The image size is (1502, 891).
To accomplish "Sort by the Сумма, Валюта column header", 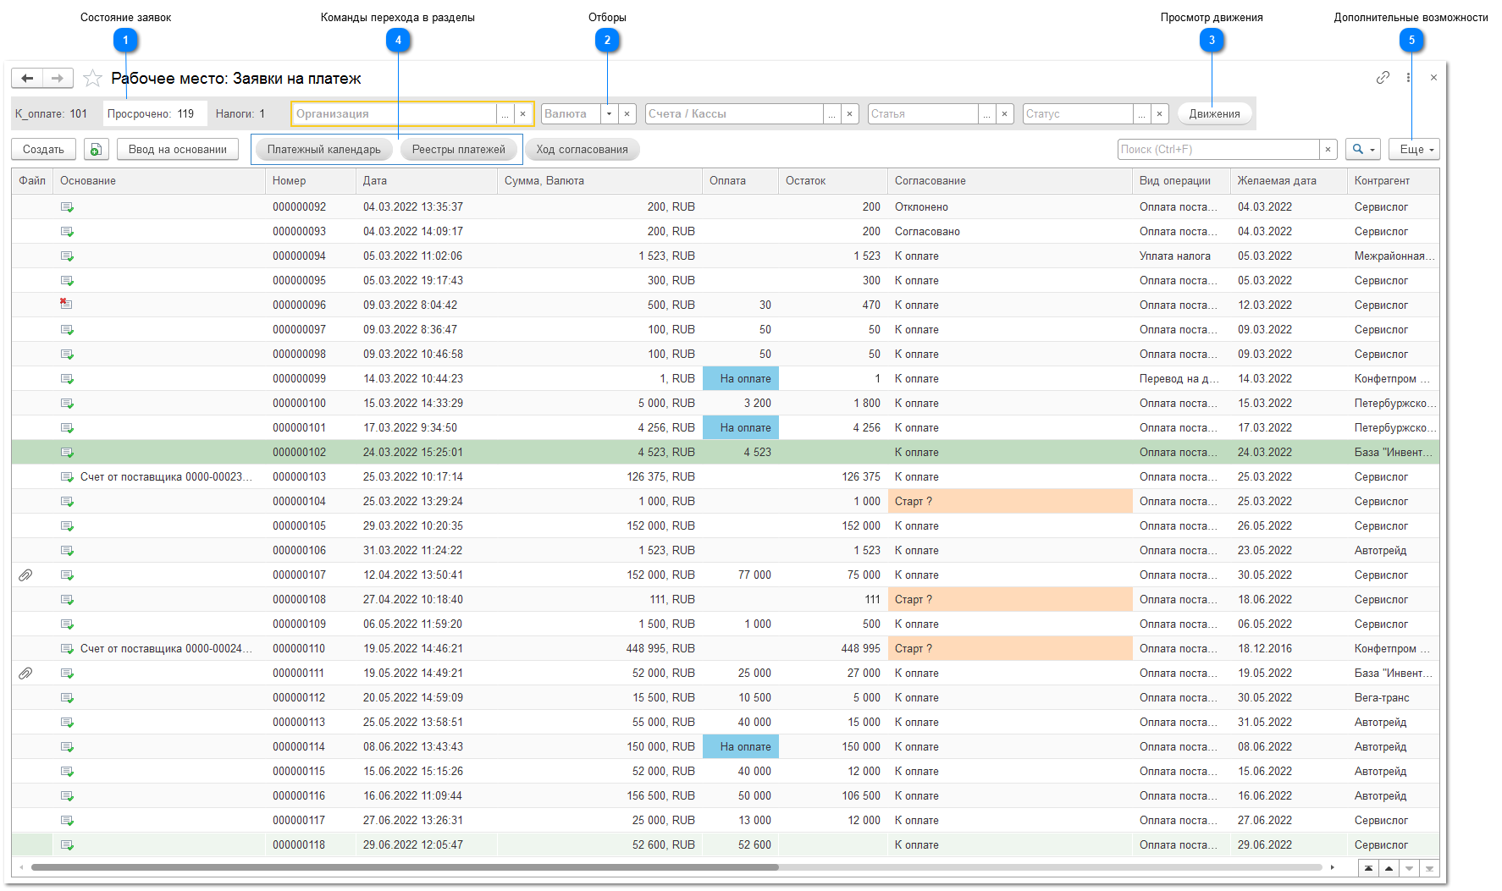I will (599, 181).
